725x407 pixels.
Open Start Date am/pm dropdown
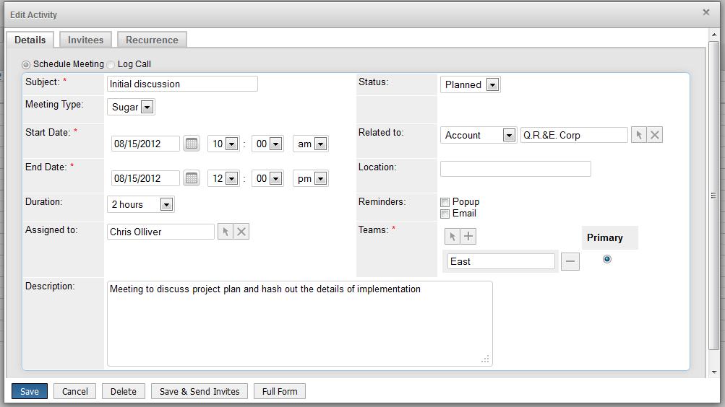point(310,144)
